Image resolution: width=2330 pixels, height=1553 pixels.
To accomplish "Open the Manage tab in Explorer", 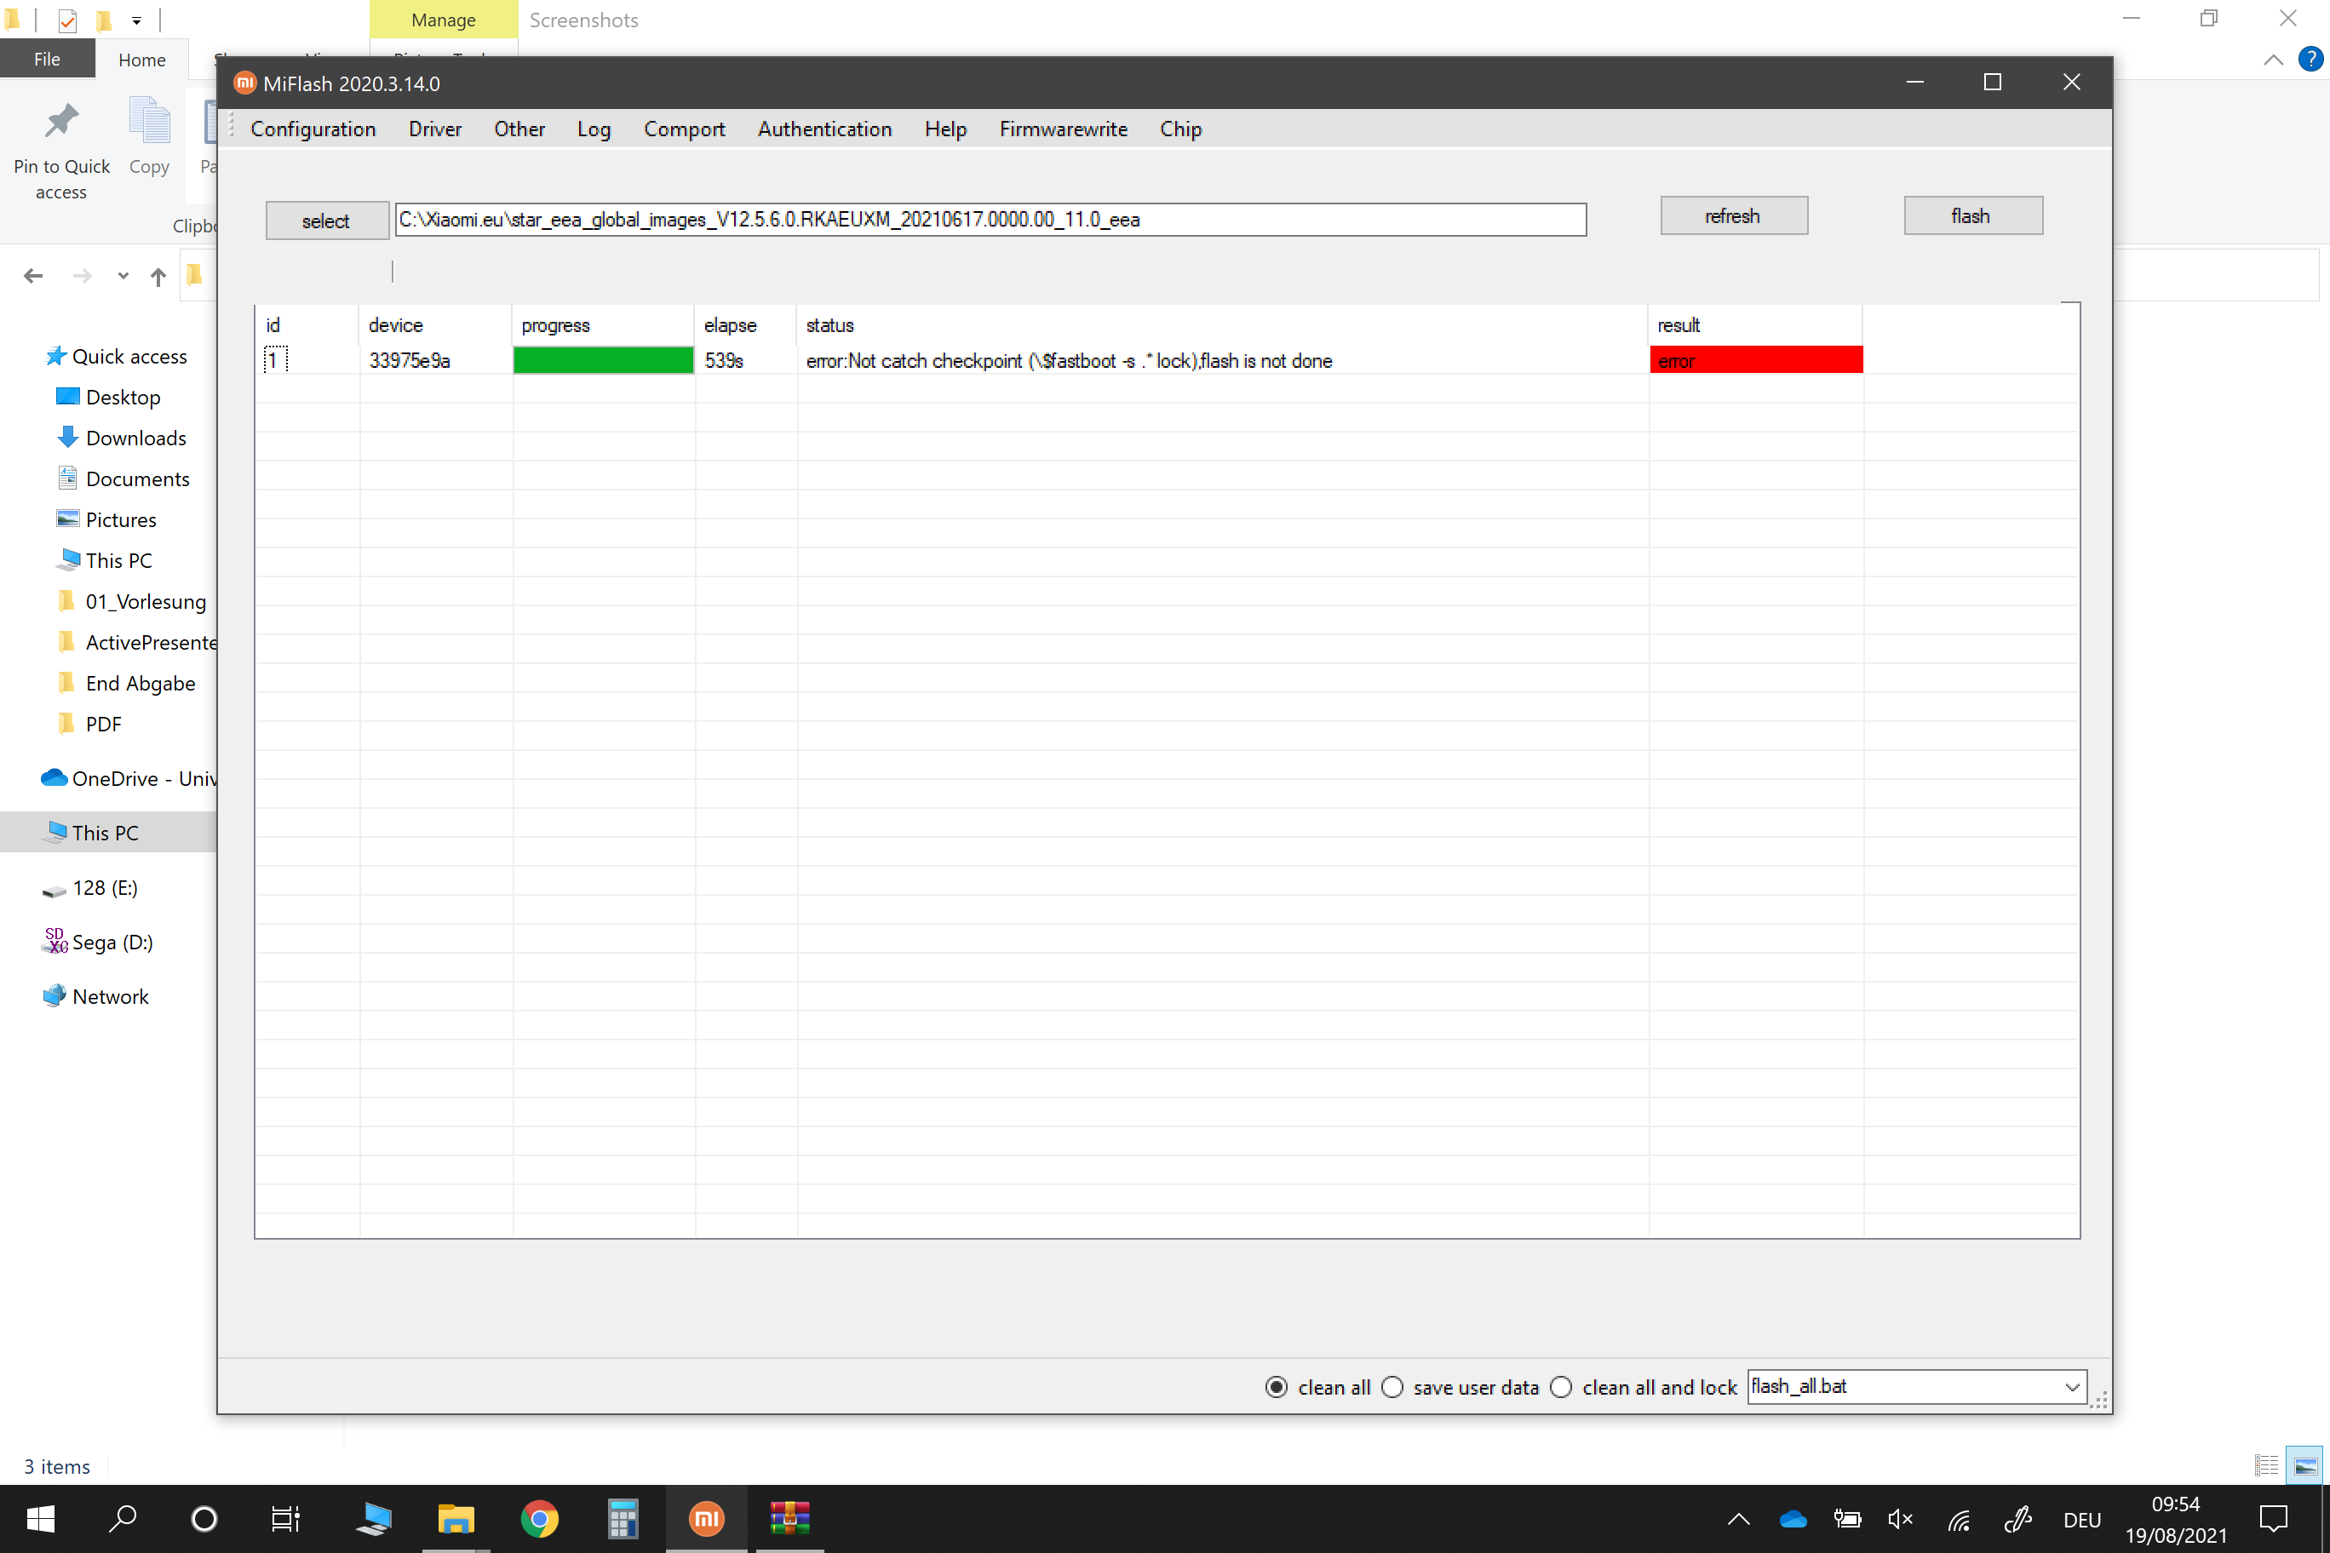I will tap(443, 20).
